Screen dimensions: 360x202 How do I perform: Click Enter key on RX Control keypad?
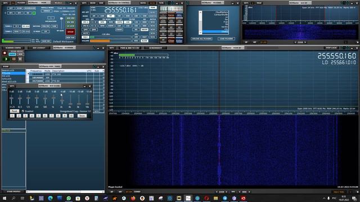(x=179, y=40)
